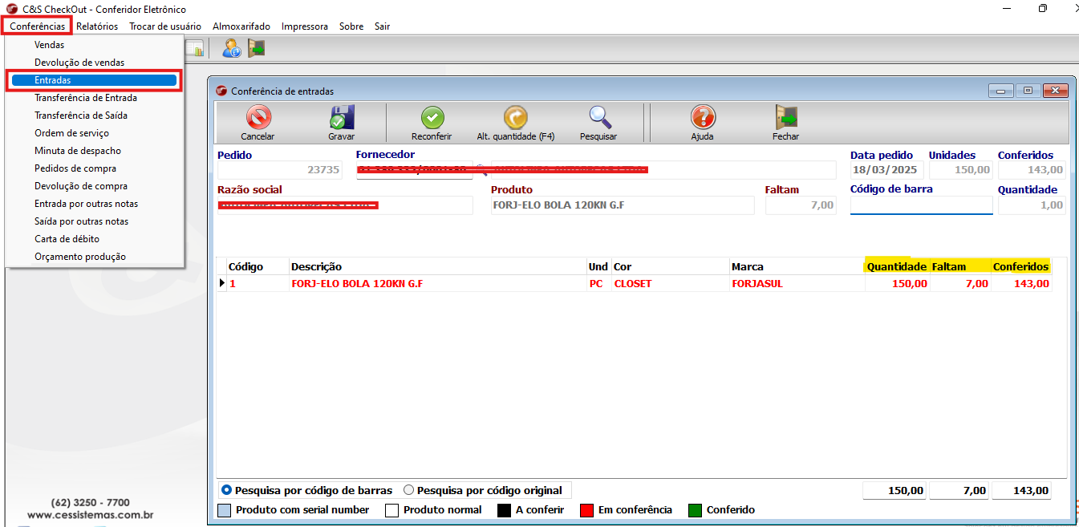
Task: Click the Código de barra input field
Action: coord(921,206)
